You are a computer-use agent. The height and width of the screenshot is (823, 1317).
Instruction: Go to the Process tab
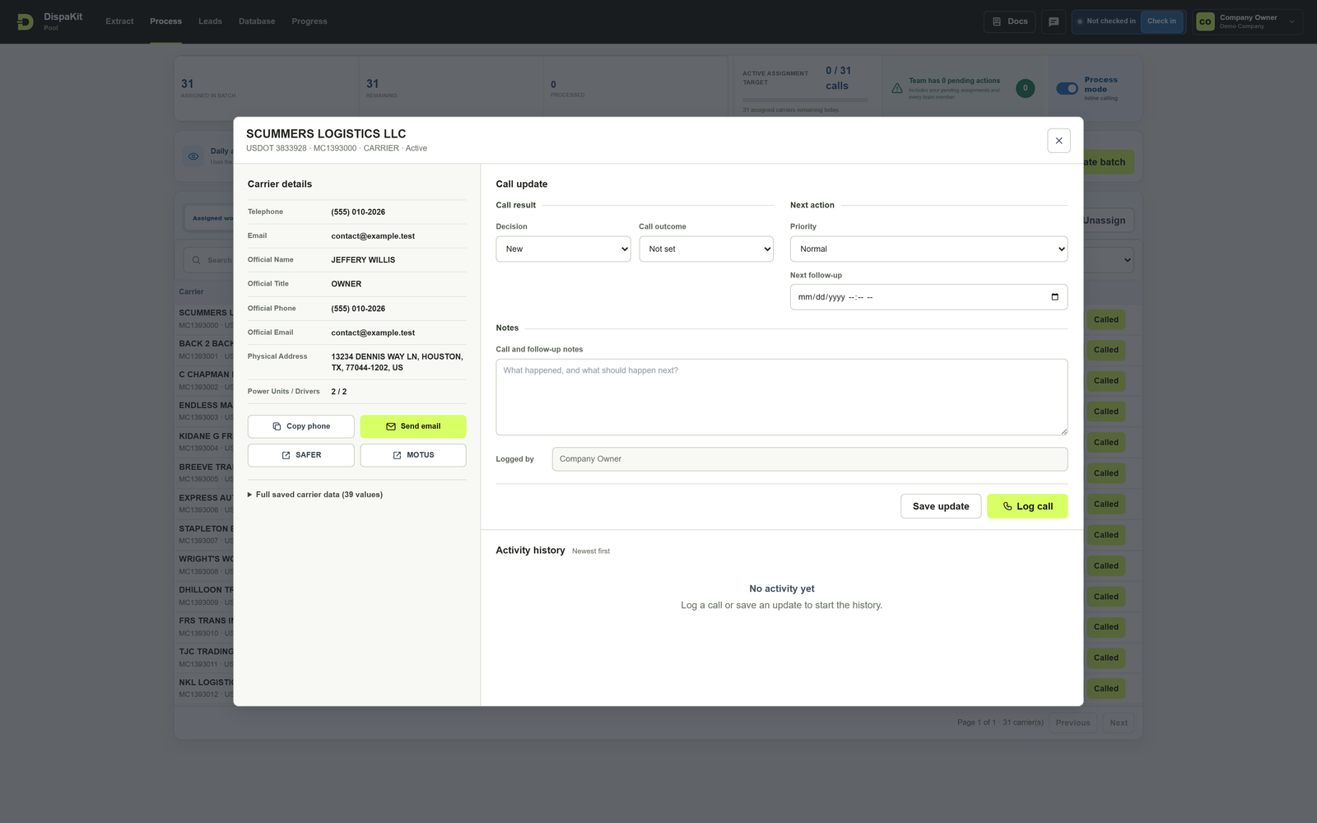[165, 21]
